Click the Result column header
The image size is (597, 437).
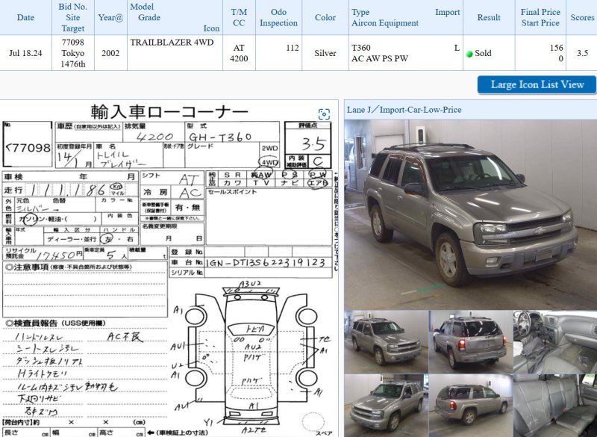pyautogui.click(x=489, y=17)
